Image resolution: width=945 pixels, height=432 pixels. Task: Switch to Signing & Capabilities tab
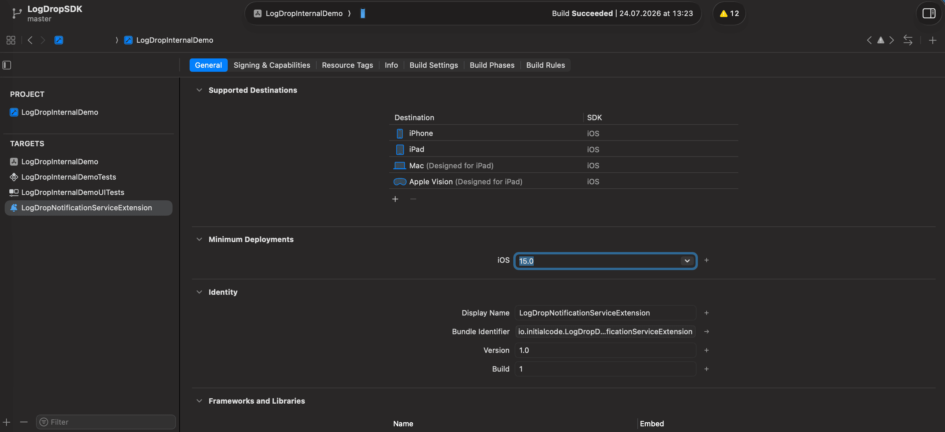(272, 65)
